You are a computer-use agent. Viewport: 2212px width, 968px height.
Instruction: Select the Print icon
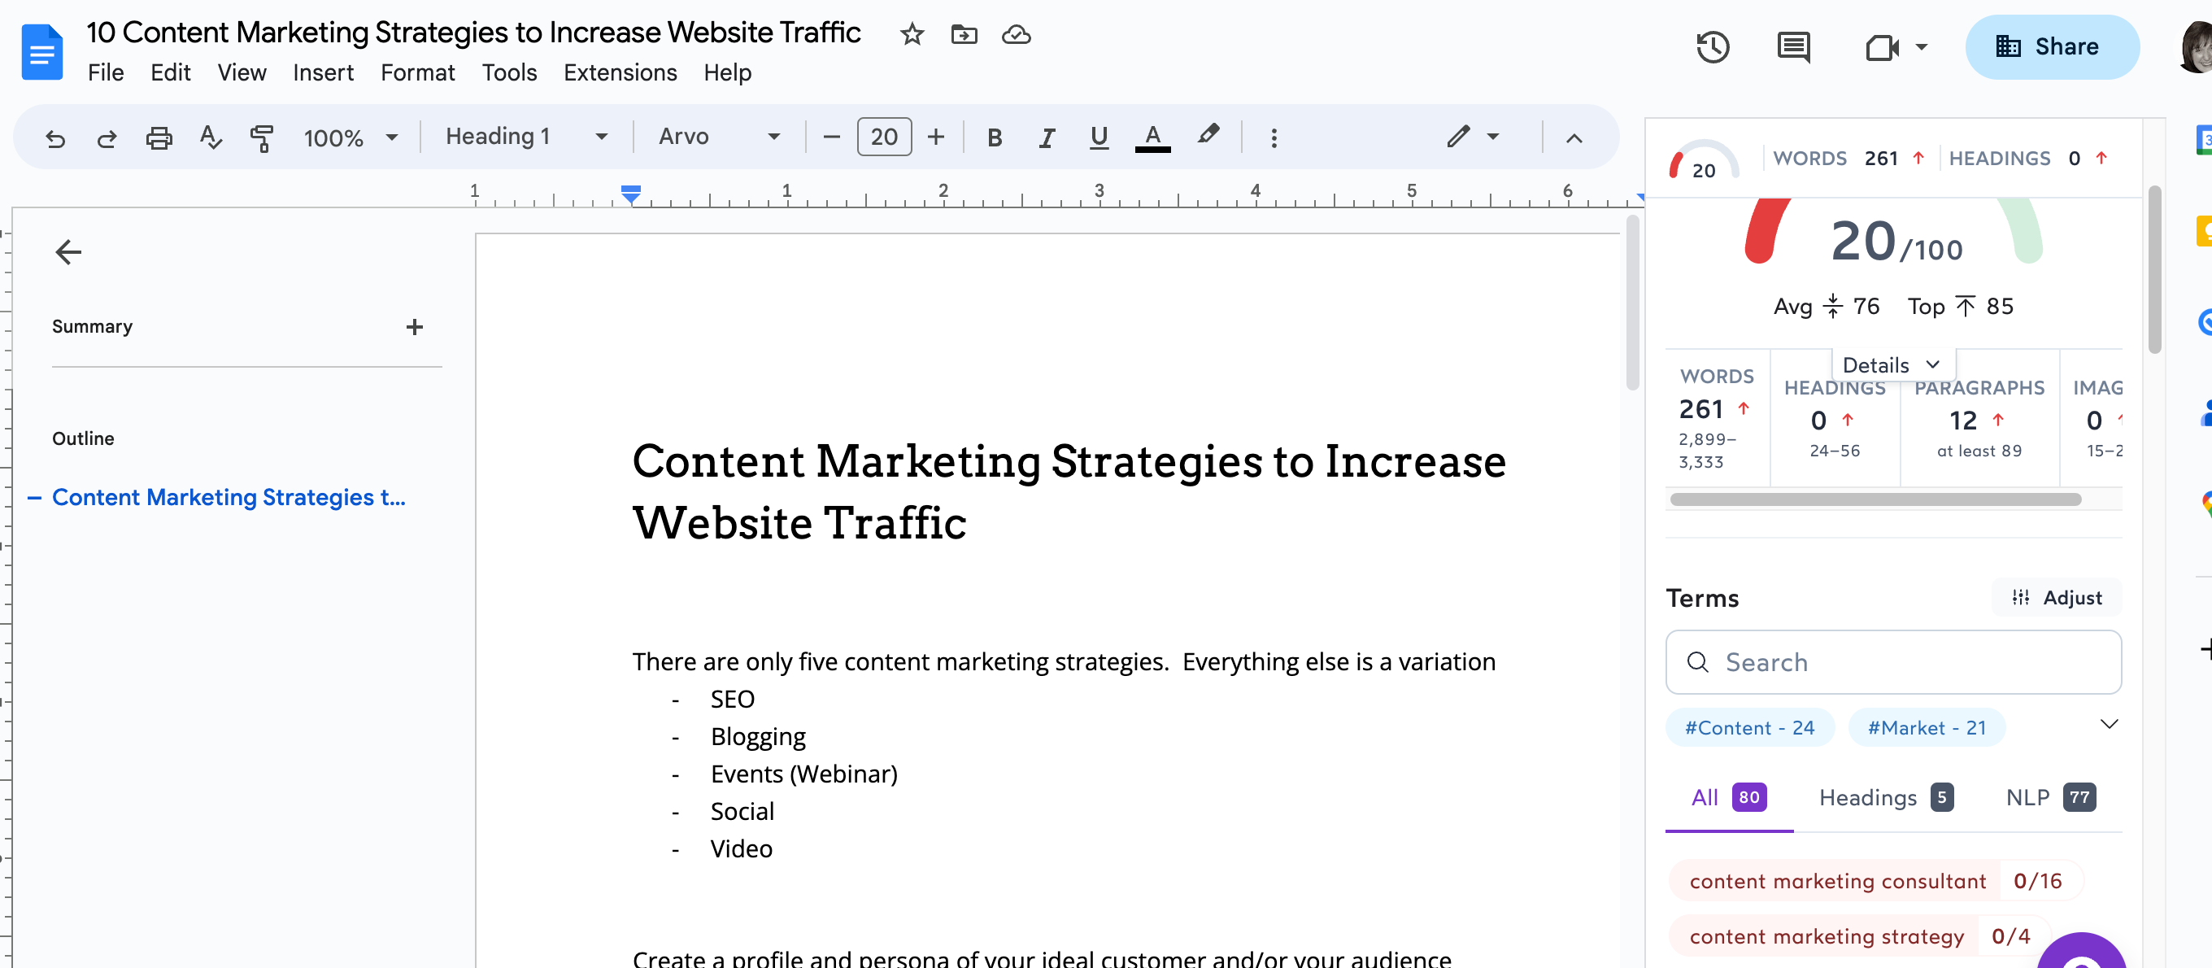159,137
